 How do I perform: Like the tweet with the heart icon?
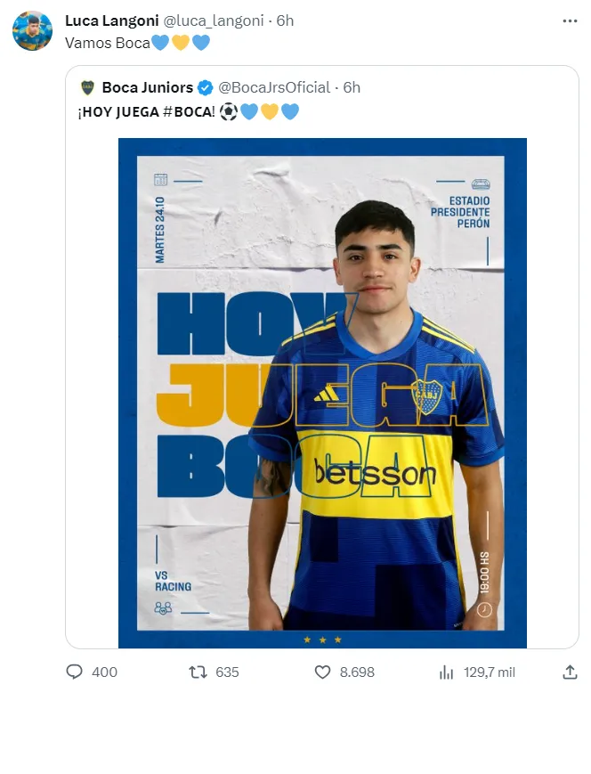pyautogui.click(x=323, y=672)
